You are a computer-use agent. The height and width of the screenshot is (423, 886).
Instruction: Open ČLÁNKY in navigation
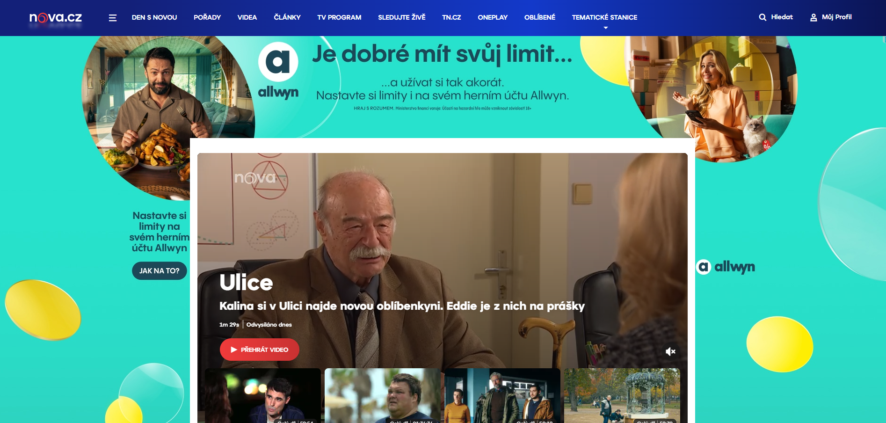(x=287, y=17)
